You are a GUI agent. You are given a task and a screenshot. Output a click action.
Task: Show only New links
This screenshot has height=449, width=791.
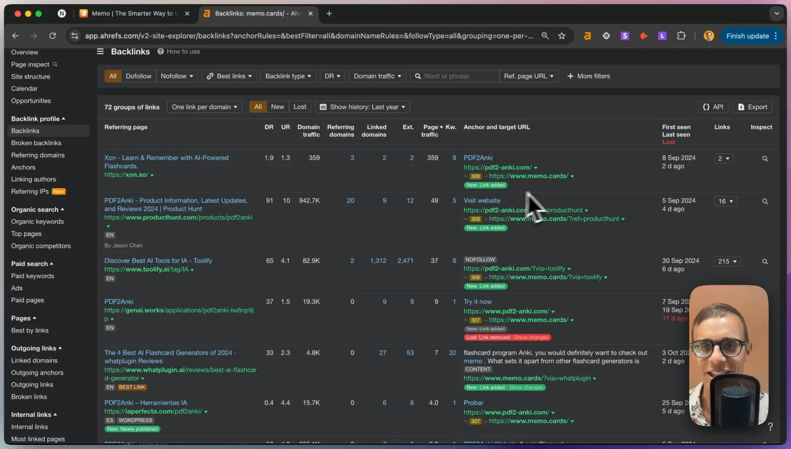click(x=278, y=107)
